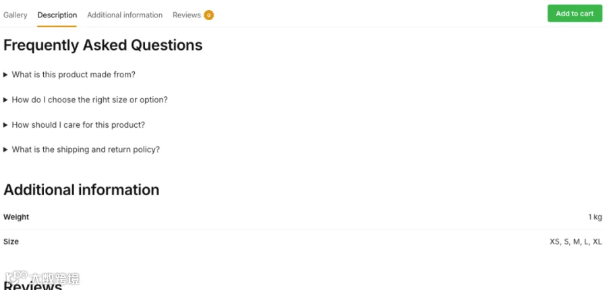Click the Weight attribute label
The width and height of the screenshot is (607, 290).
click(16, 217)
